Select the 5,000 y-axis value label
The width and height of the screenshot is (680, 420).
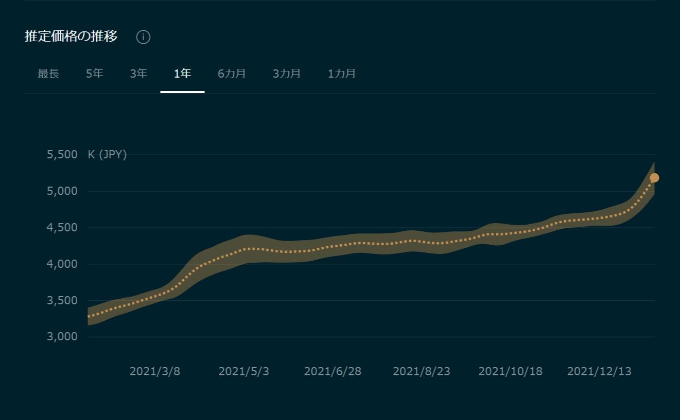coord(62,191)
